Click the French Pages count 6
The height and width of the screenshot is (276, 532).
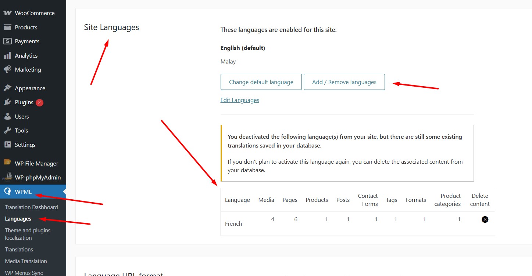(x=296, y=219)
